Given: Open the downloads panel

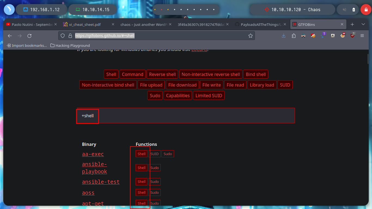Looking at the screenshot, I should click(283, 36).
